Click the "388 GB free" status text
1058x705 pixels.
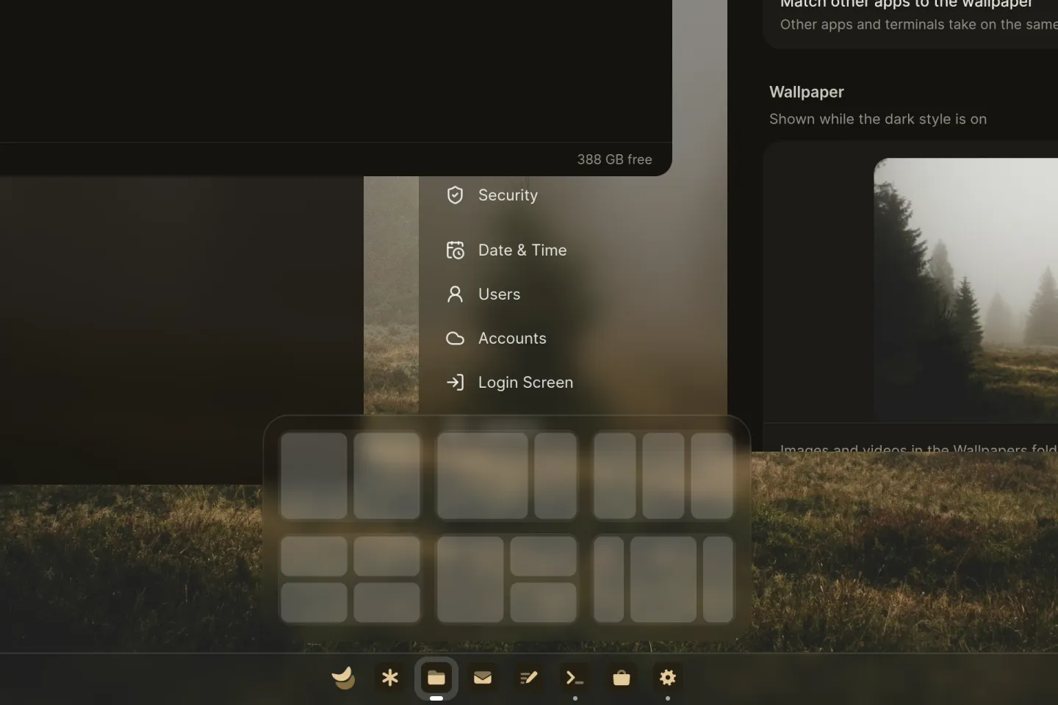click(x=614, y=159)
